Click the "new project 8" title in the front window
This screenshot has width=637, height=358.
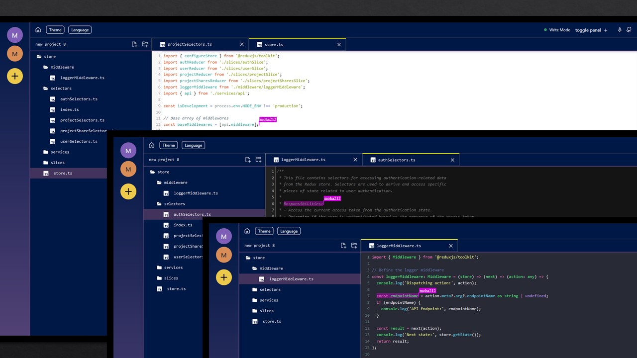pos(259,245)
